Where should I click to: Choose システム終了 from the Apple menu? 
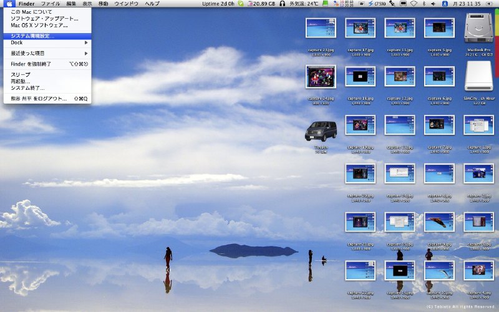point(47,88)
